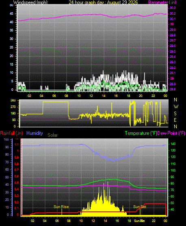Click the Sun Set marker label

click(x=140, y=207)
